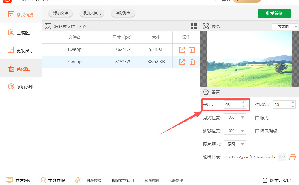Open the 更改尺寸 sidebar tab
The width and height of the screenshot is (299, 185).
pyautogui.click(x=21, y=51)
